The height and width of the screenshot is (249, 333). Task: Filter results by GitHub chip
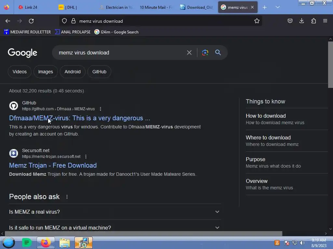pyautogui.click(x=99, y=72)
